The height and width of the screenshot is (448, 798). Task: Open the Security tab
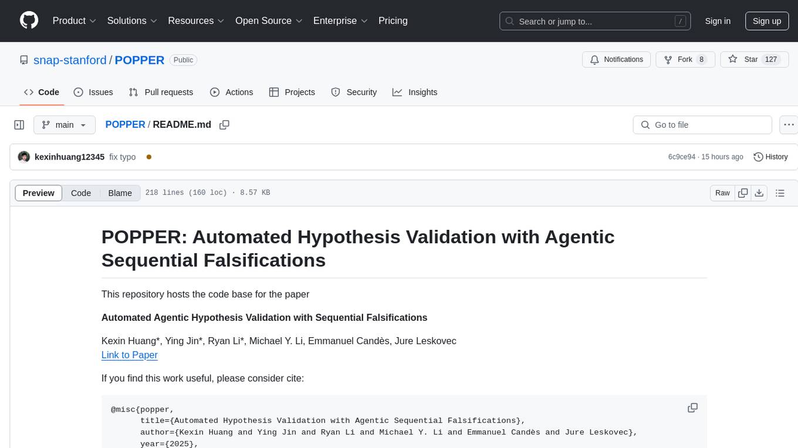(x=354, y=92)
